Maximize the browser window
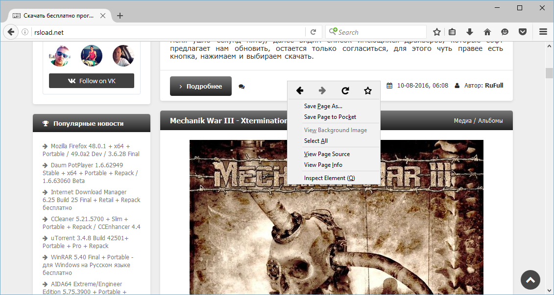This screenshot has width=554, height=295. coord(520,8)
